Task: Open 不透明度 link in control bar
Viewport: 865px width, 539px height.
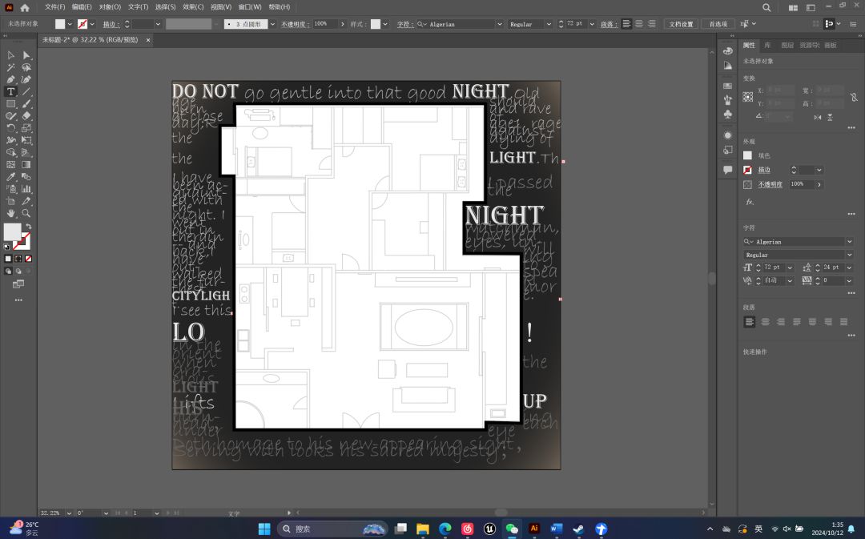Action: pos(295,24)
